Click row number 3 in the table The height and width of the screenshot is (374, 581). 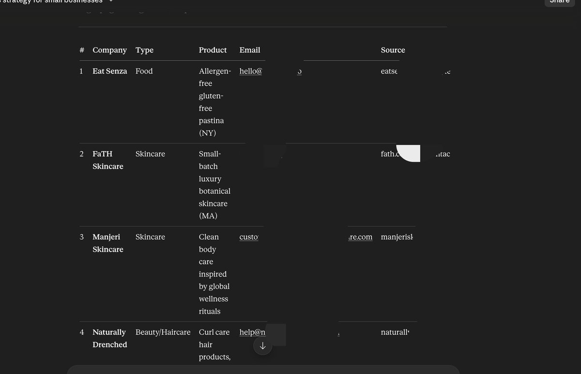click(82, 237)
